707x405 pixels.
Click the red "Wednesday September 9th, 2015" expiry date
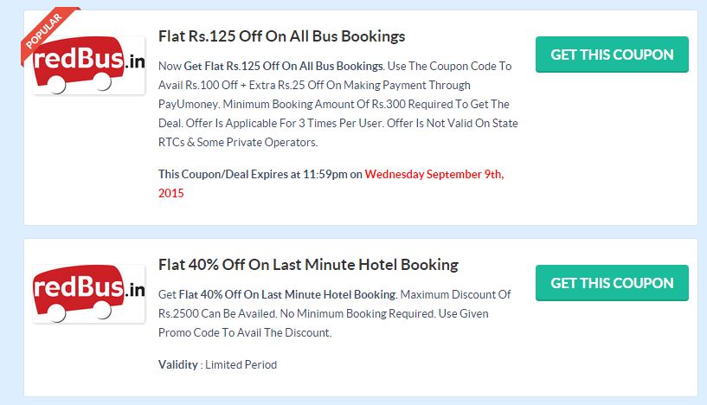[434, 174]
